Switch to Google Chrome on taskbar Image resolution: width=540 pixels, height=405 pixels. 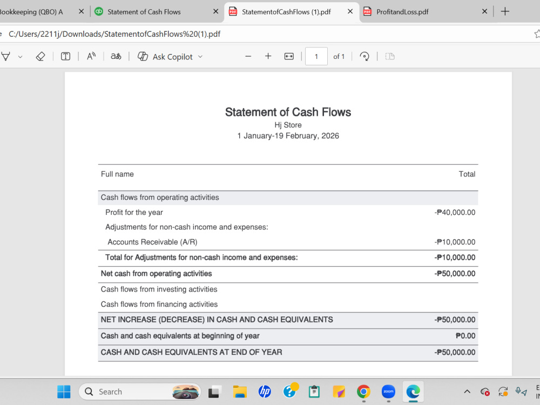pos(363,391)
